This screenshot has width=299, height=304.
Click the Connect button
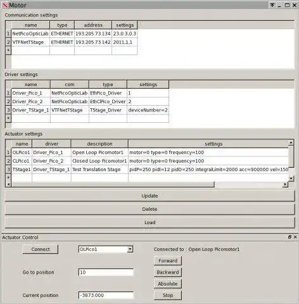[41, 249]
